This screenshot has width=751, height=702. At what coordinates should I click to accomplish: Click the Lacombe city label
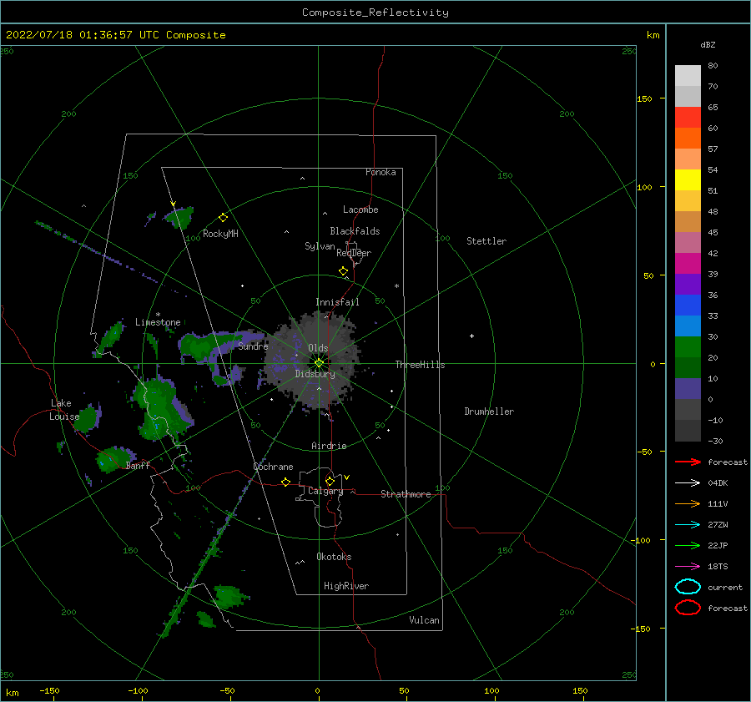(x=360, y=210)
